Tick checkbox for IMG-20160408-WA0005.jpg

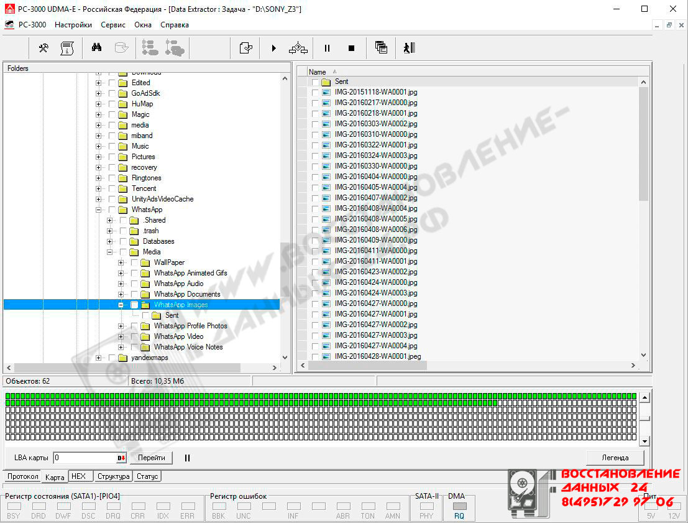click(315, 219)
